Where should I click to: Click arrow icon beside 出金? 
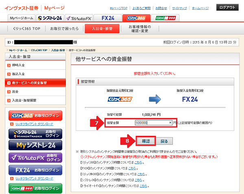coord(9,92)
